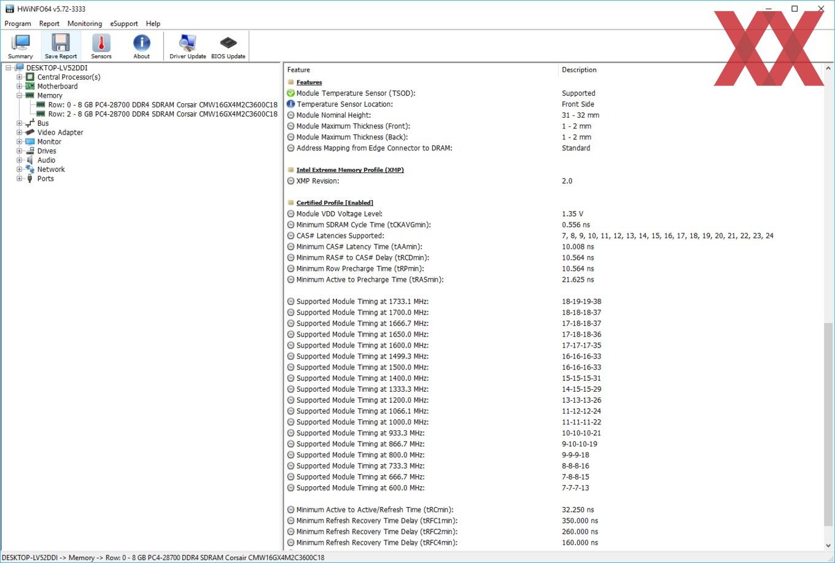
Task: Click the Ports plug icon
Action: click(x=30, y=179)
